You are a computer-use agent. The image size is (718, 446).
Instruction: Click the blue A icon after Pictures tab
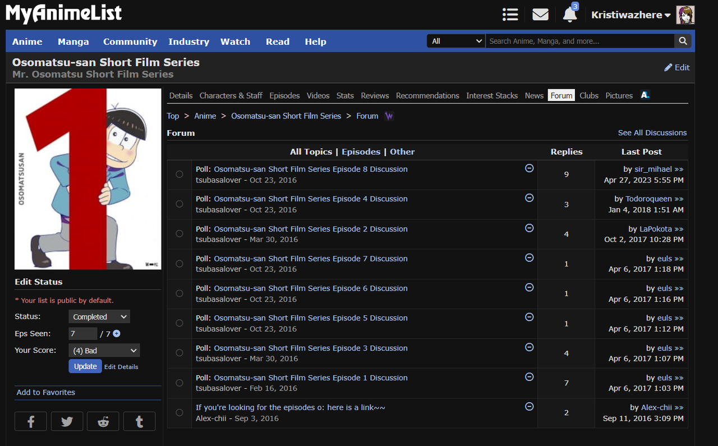[645, 95]
